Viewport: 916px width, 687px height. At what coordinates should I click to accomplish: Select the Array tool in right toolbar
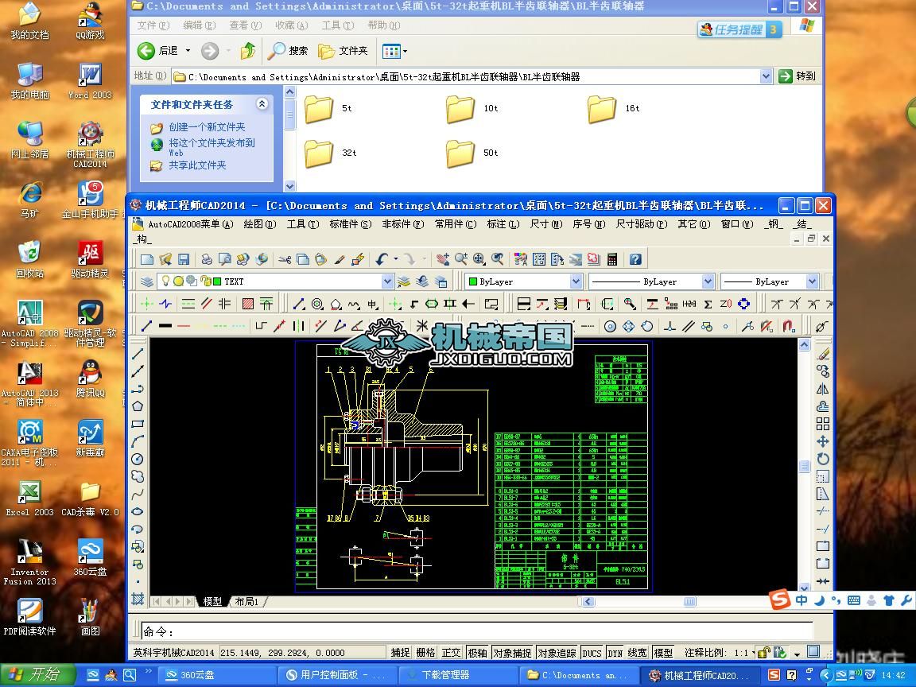pyautogui.click(x=823, y=424)
